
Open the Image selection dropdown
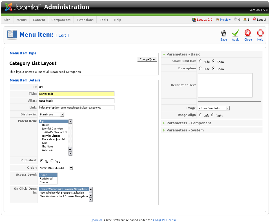tap(214, 108)
